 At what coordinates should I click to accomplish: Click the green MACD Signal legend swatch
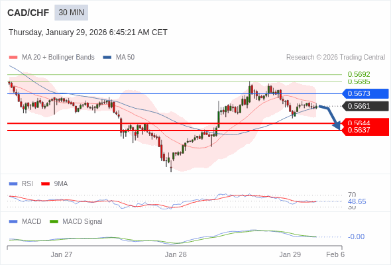click(54, 222)
